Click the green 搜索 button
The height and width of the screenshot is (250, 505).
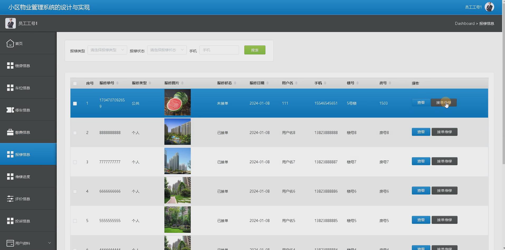[x=255, y=50]
